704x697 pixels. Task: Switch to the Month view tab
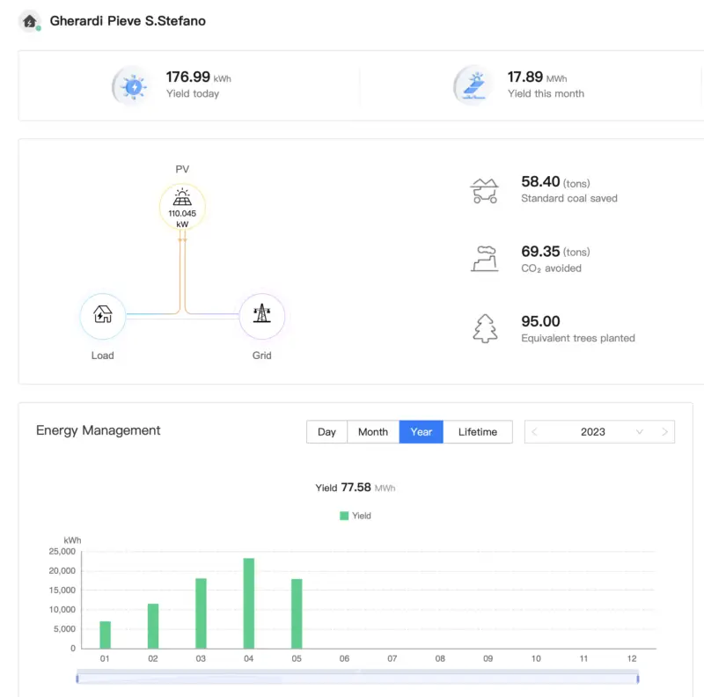pos(372,432)
